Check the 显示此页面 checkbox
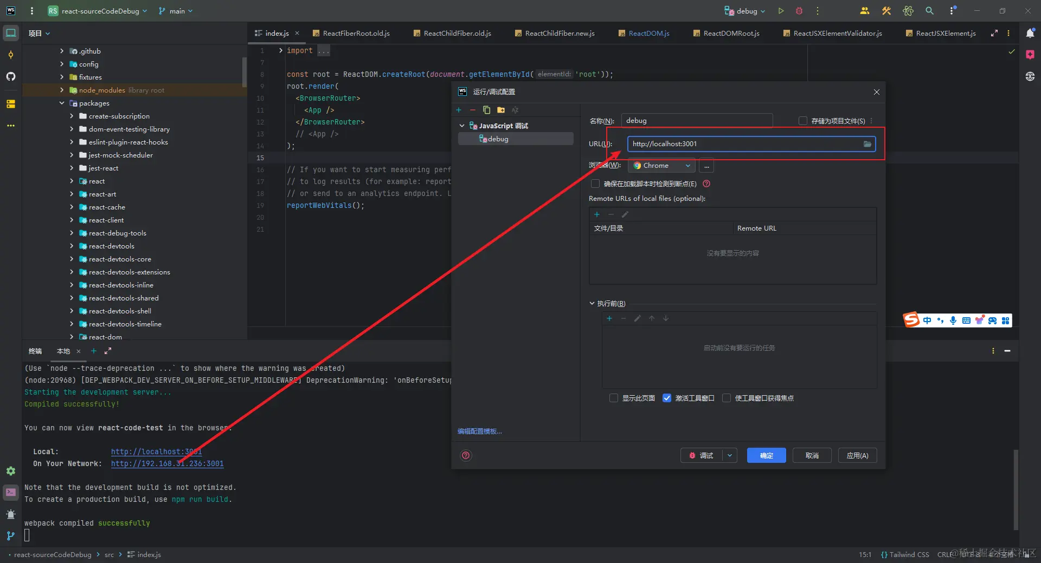Screen dimensions: 1041x563 (614, 398)
